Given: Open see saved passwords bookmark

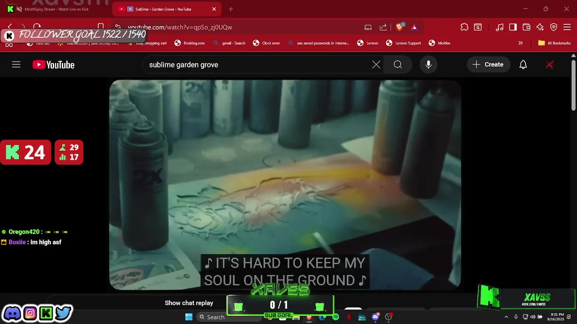Looking at the screenshot, I should pos(318,43).
